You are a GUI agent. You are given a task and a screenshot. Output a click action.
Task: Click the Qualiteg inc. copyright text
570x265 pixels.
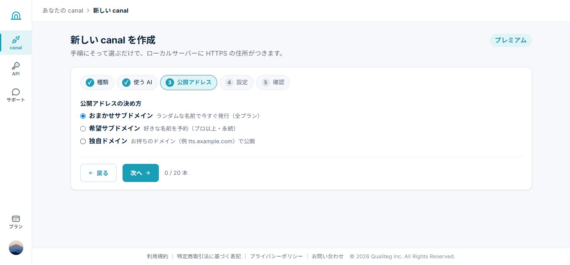click(x=402, y=256)
